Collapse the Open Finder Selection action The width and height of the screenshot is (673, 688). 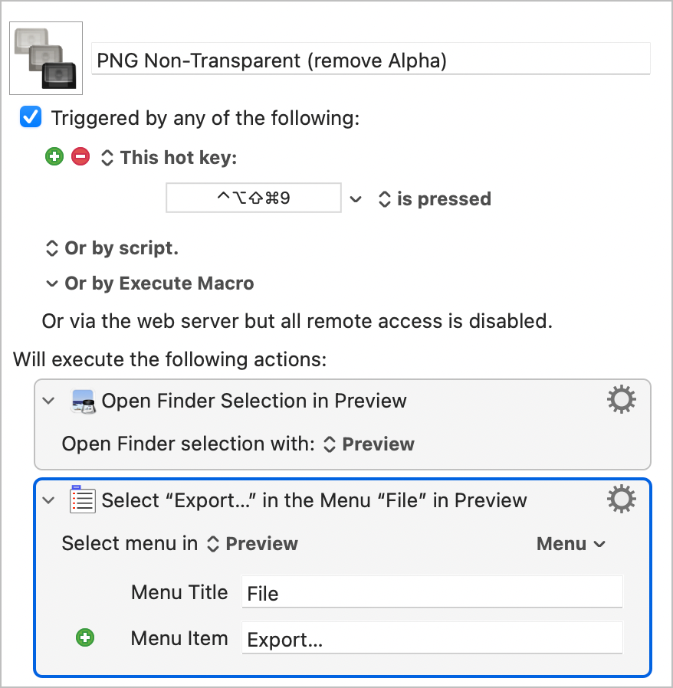coord(49,401)
